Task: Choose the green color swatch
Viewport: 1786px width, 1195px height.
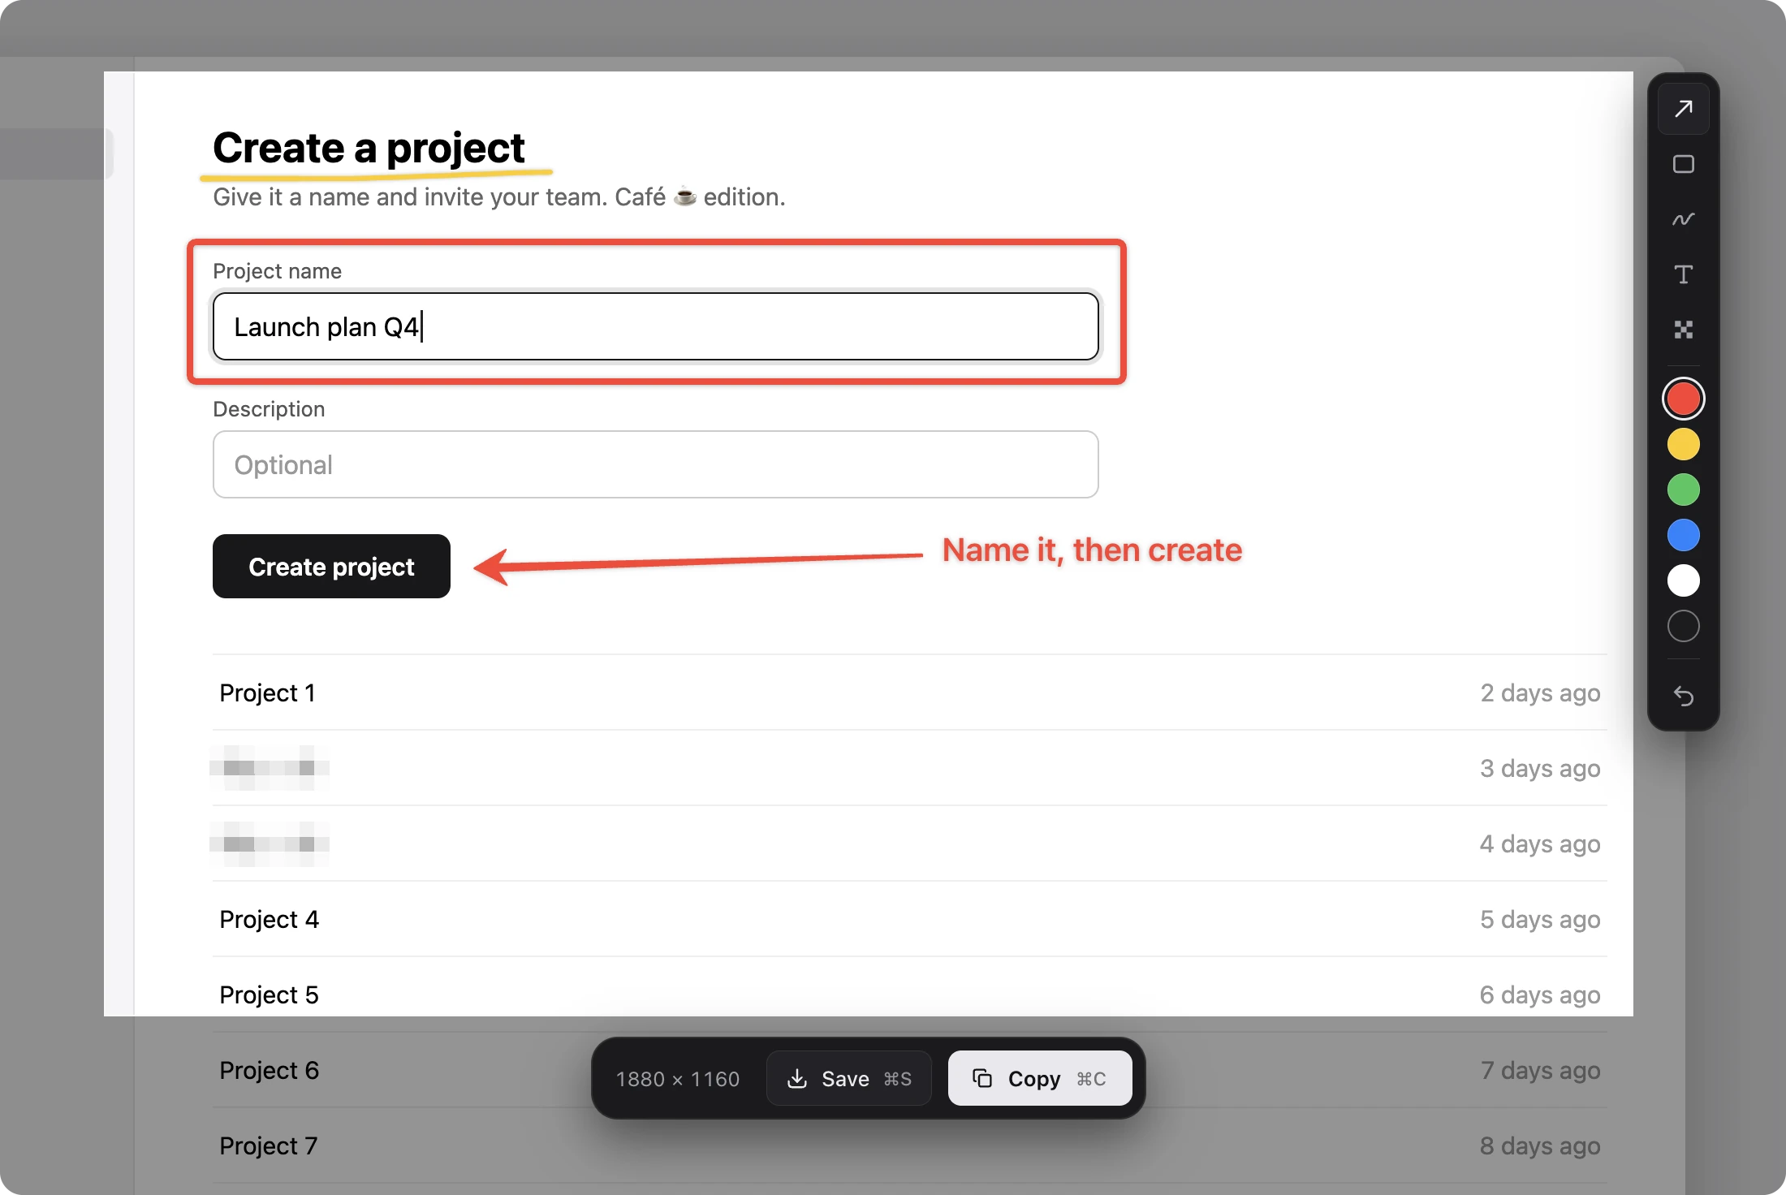Action: (1683, 490)
